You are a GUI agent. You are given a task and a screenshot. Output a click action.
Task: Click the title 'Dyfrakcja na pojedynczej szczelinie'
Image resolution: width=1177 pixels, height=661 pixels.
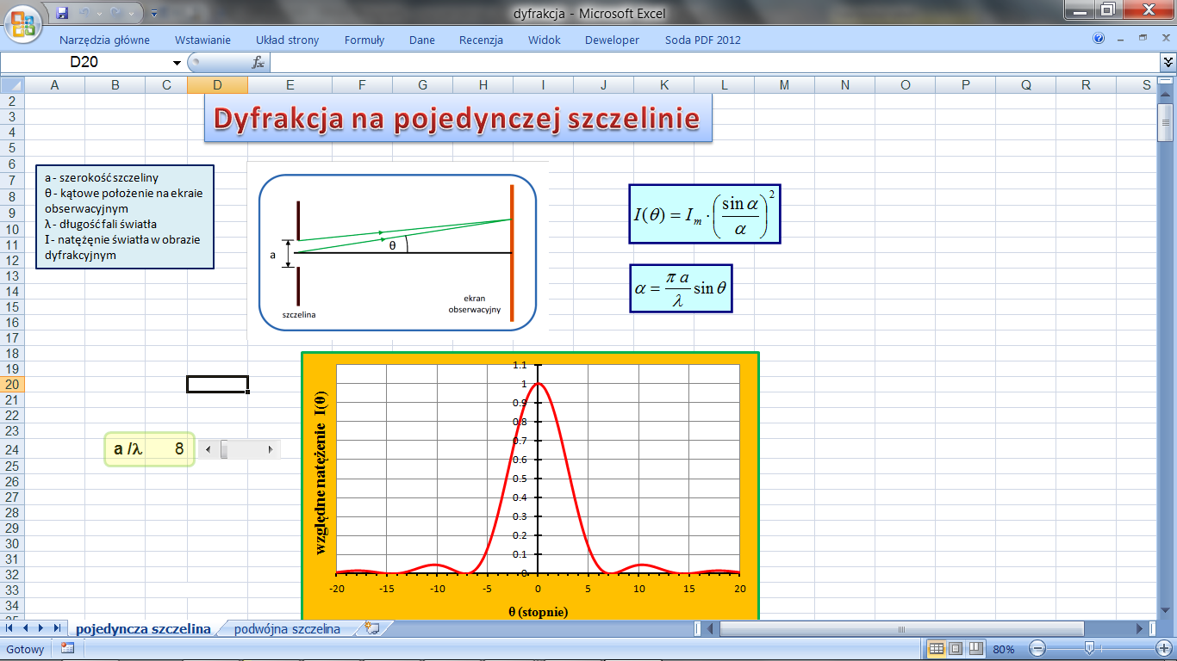(458, 120)
